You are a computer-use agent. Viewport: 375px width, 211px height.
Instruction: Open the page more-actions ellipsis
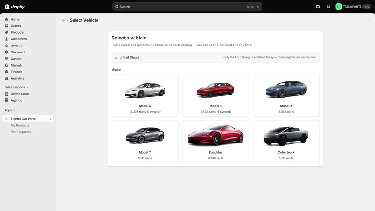click(x=367, y=20)
